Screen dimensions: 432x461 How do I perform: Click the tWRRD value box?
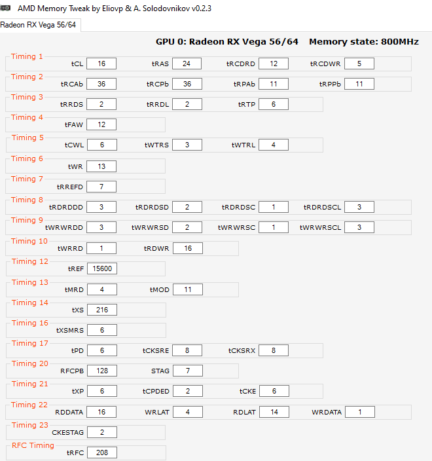coord(101,248)
